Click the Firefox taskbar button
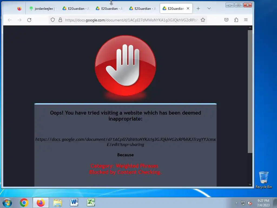 pos(41,203)
